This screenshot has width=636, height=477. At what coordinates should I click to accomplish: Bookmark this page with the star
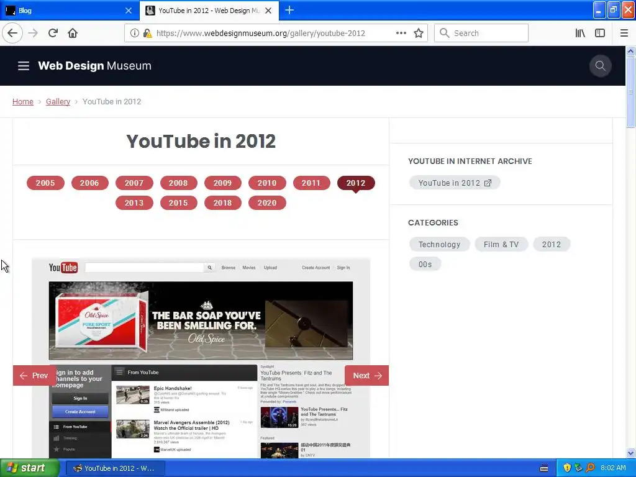pyautogui.click(x=419, y=34)
